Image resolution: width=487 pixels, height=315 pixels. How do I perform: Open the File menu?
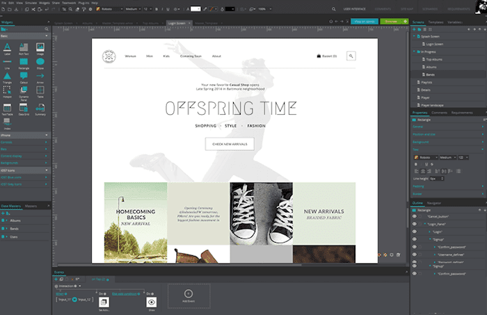[x=4, y=3]
